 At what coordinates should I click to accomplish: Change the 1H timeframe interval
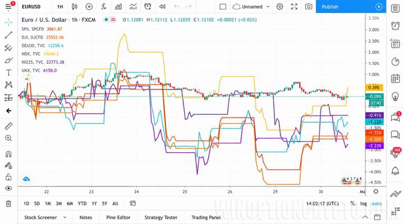click(60, 7)
